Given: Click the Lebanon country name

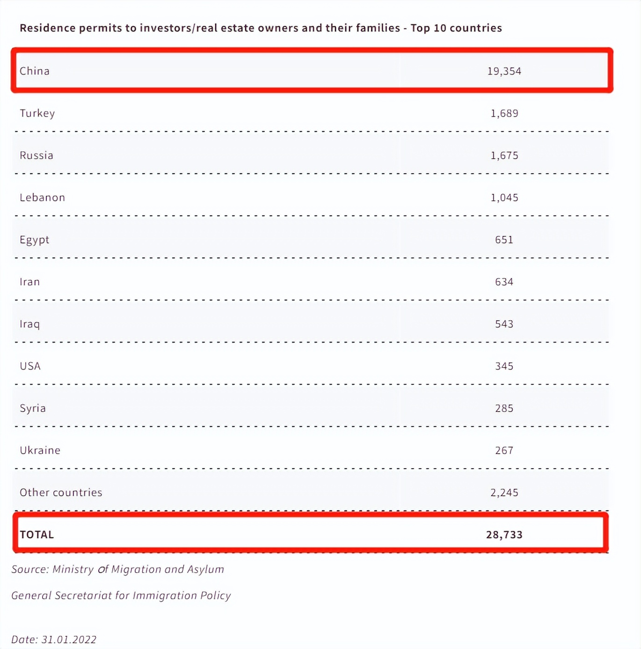Looking at the screenshot, I should 42,198.
